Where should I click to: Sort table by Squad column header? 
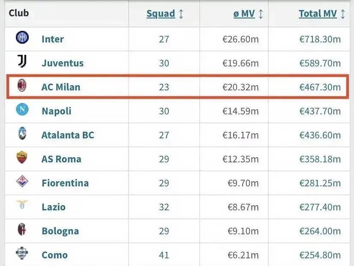161,14
